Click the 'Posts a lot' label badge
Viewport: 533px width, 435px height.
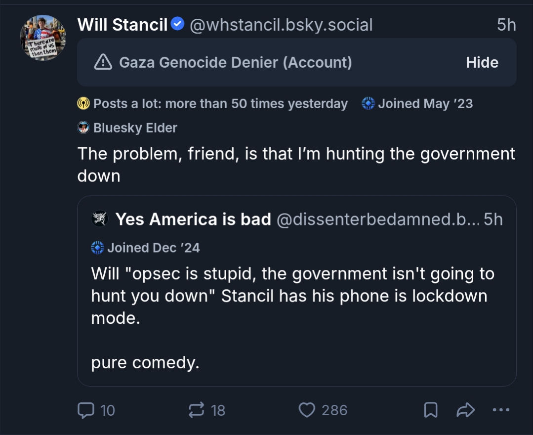[213, 104]
